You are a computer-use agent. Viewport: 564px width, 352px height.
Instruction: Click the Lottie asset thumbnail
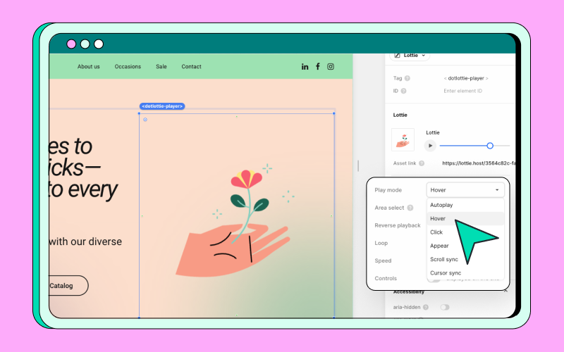(403, 139)
